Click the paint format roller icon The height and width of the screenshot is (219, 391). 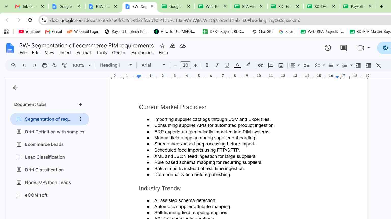[64, 65]
